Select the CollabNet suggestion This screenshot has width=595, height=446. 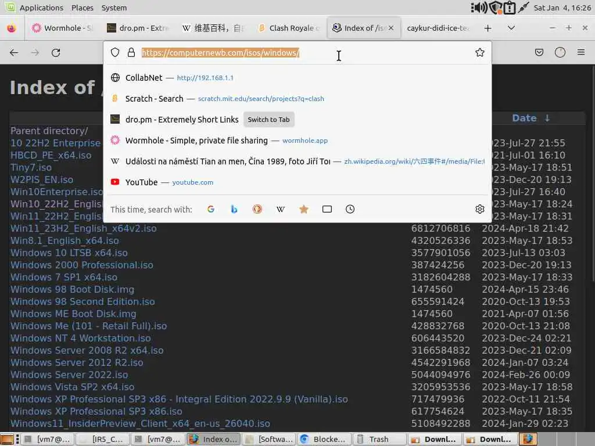pyautogui.click(x=297, y=78)
